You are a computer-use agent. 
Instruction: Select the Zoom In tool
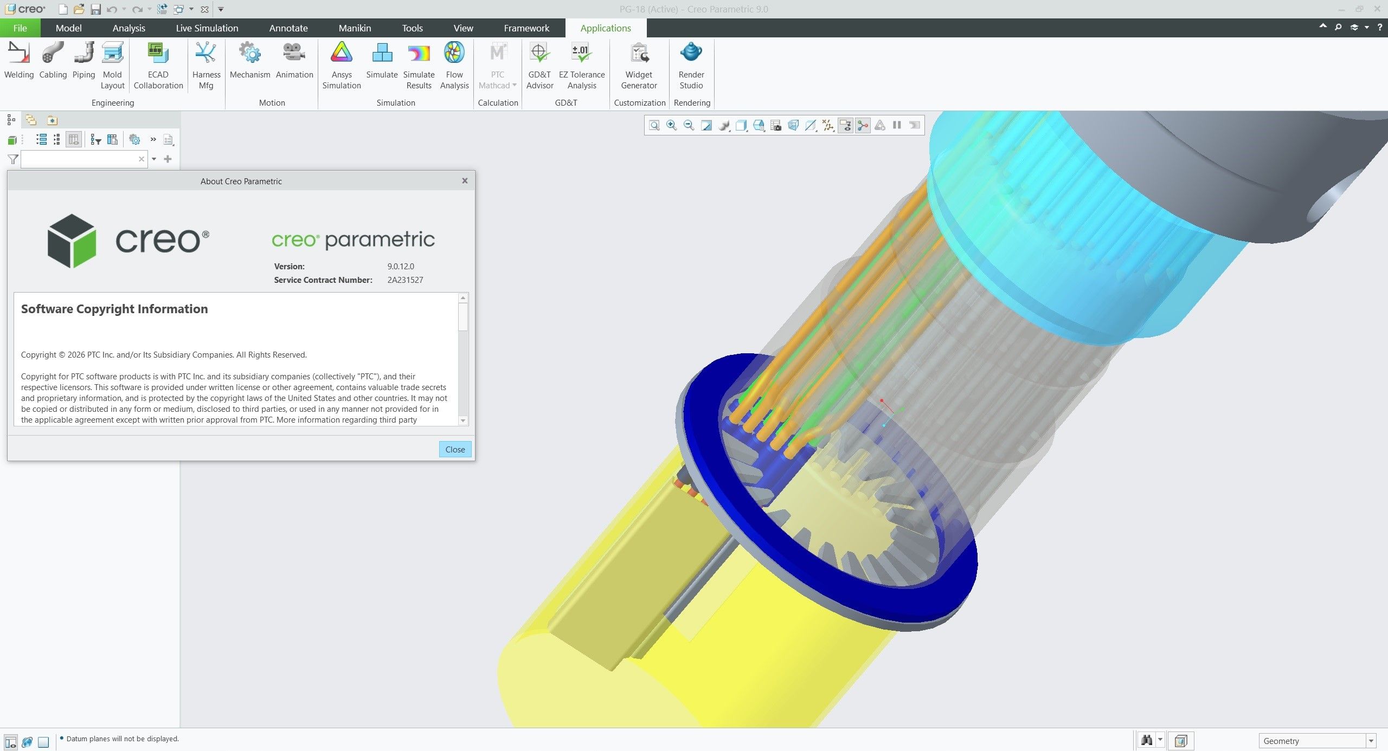(671, 125)
